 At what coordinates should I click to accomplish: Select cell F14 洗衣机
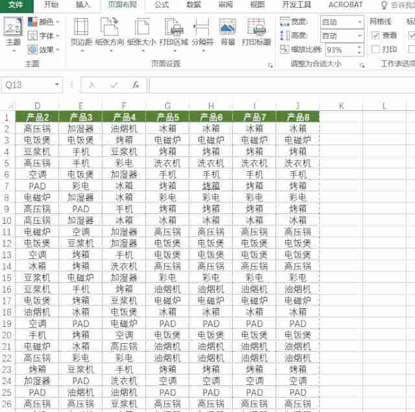124,267
